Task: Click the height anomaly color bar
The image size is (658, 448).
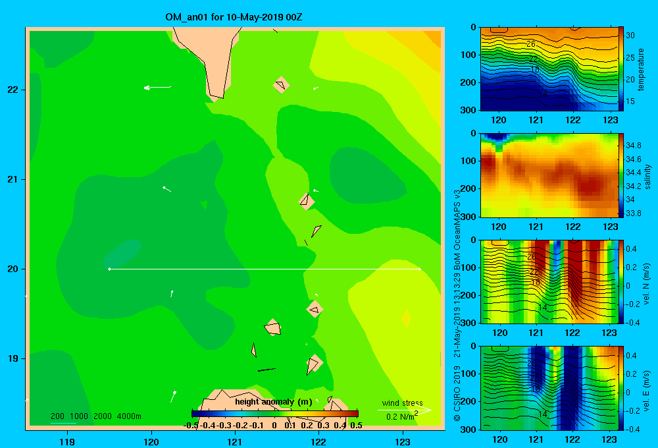Action: click(275, 414)
